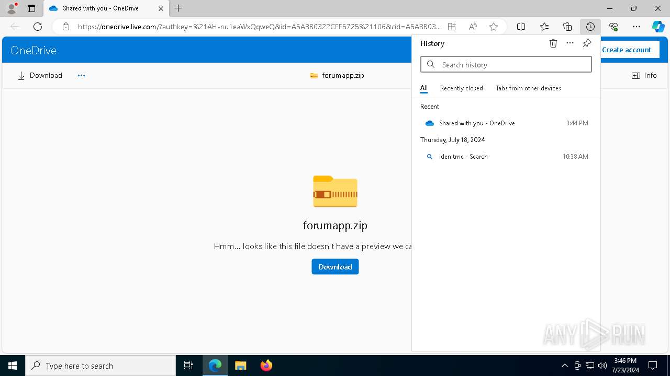
Task: Add this page to favorites star
Action: 494,27
